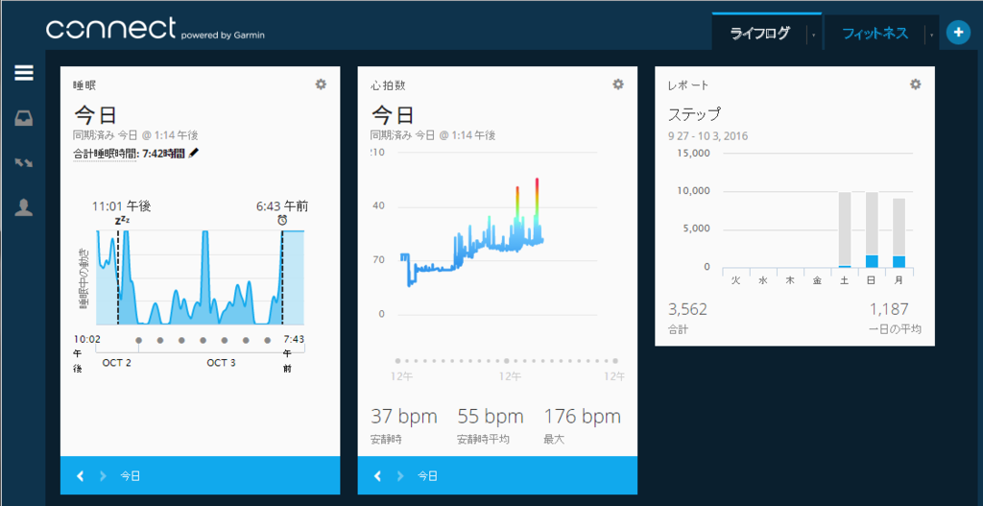Screen dimensions: 983x506
Task: Click the 1,187 daily average value
Action: click(x=888, y=309)
